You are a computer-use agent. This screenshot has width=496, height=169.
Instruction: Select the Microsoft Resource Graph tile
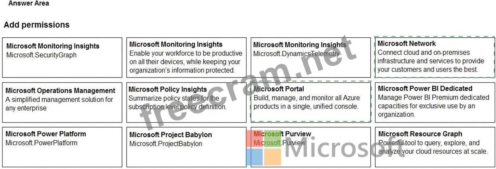point(435,147)
